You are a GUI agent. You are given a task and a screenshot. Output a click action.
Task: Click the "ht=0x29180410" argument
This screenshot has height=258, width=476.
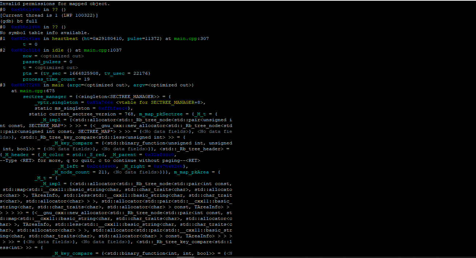(x=103, y=38)
